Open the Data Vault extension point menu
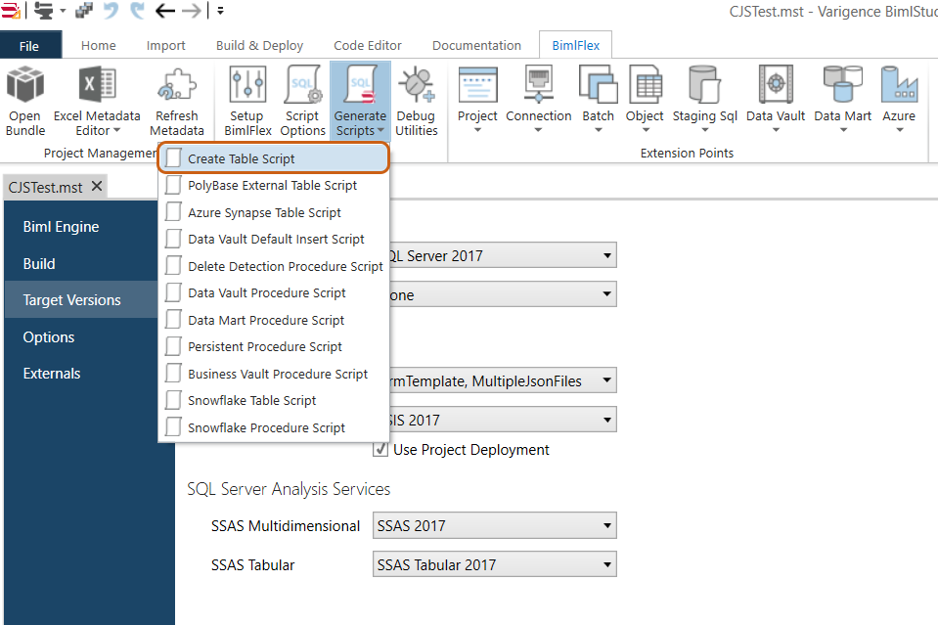The image size is (938, 625). point(776,100)
